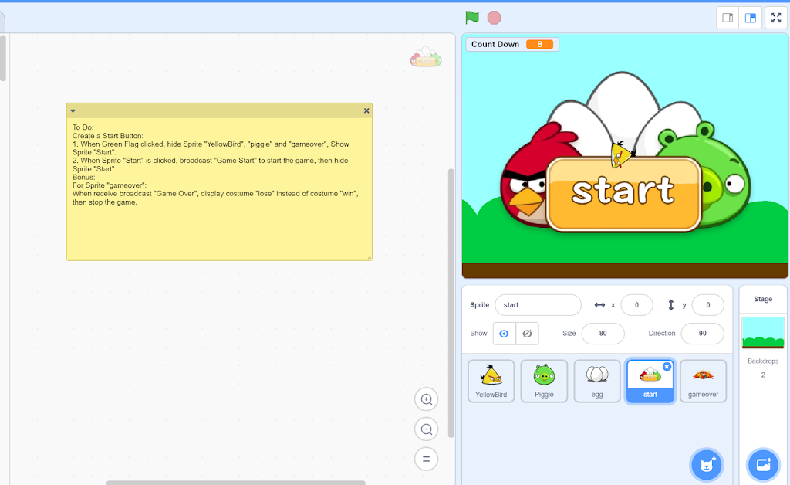This screenshot has width=790, height=485.
Task: Zoom out of the code workspace
Action: tap(426, 429)
